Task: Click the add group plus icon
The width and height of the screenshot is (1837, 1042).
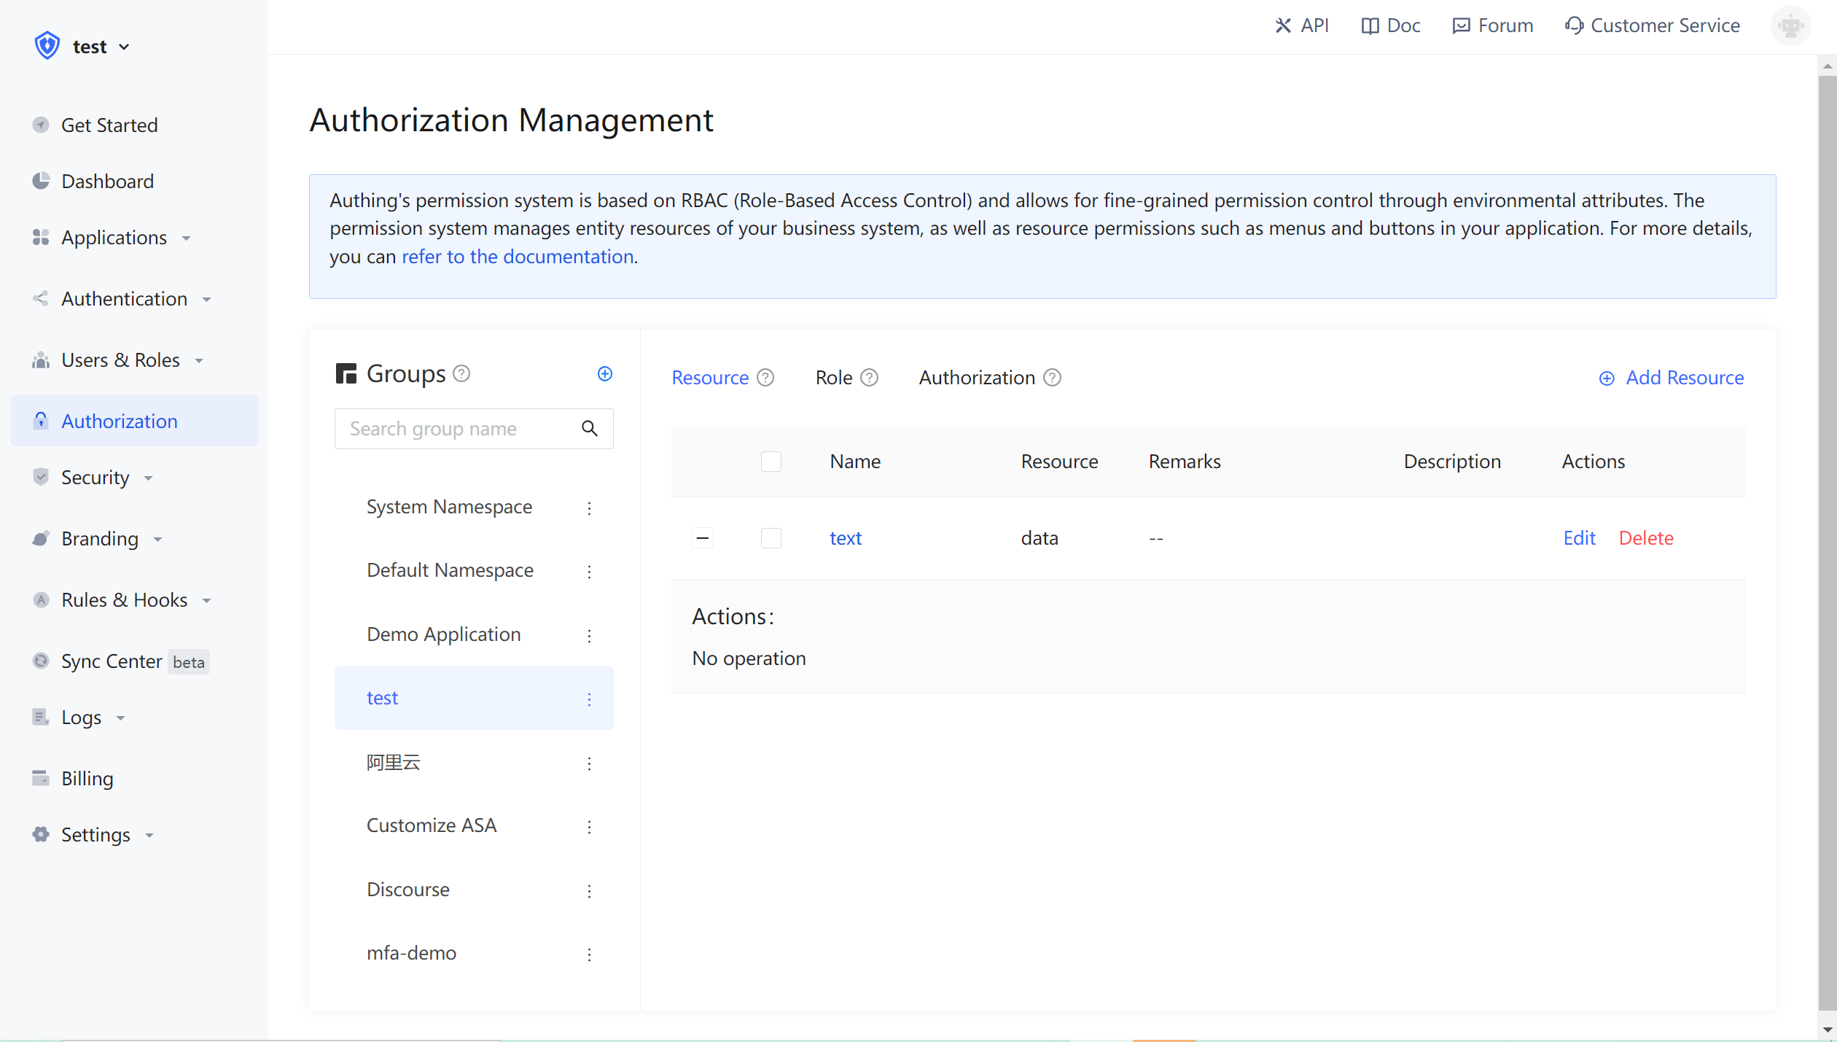Action: tap(604, 374)
